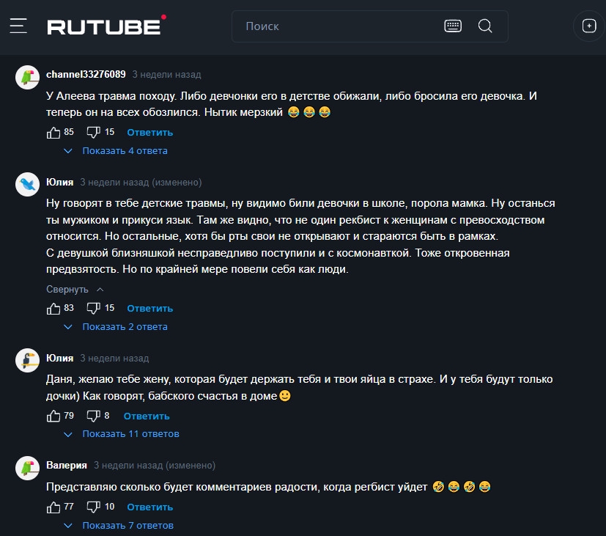
Task: Like channel33276089's comment
Action: point(53,132)
